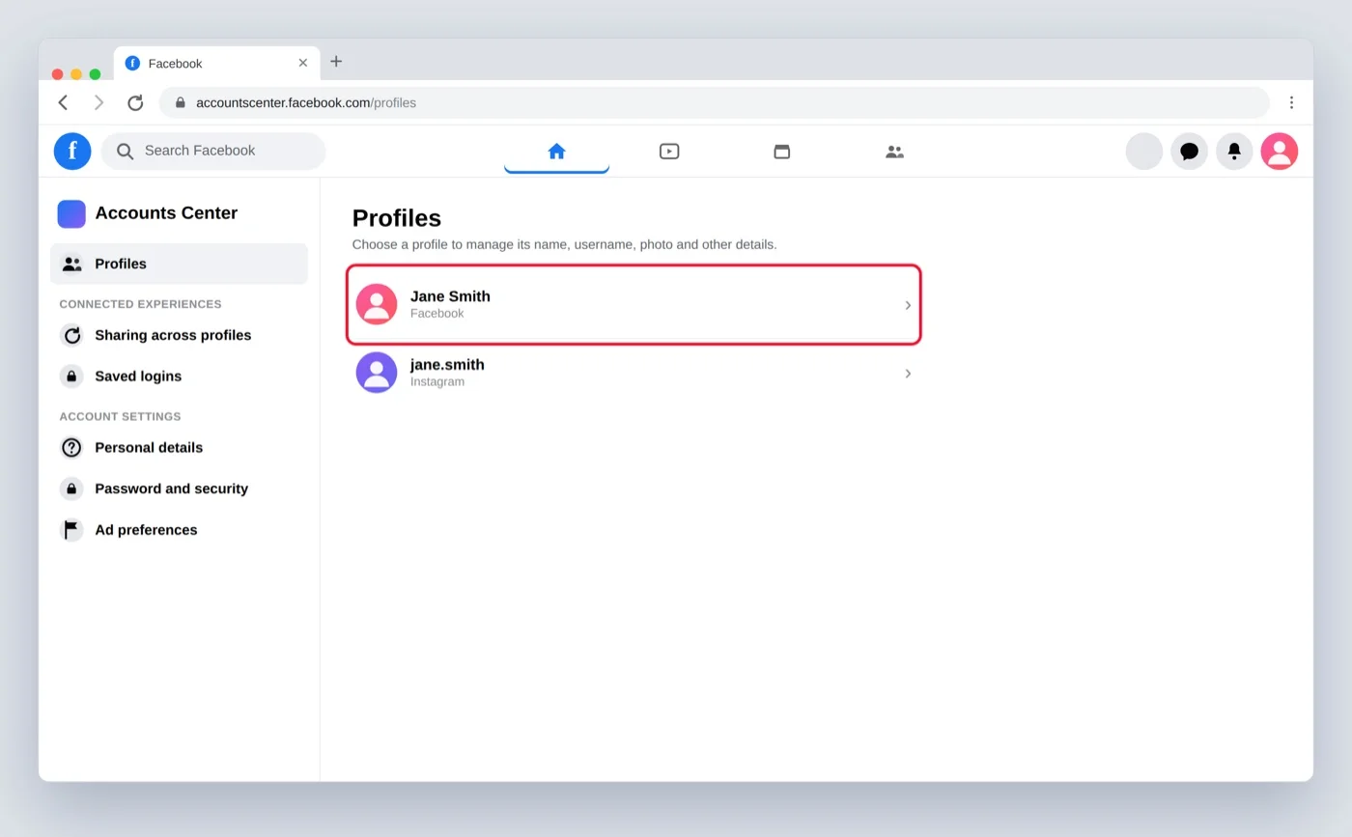The image size is (1352, 837).
Task: Click the Facebook label under Jane Smith
Action: pyautogui.click(x=437, y=313)
